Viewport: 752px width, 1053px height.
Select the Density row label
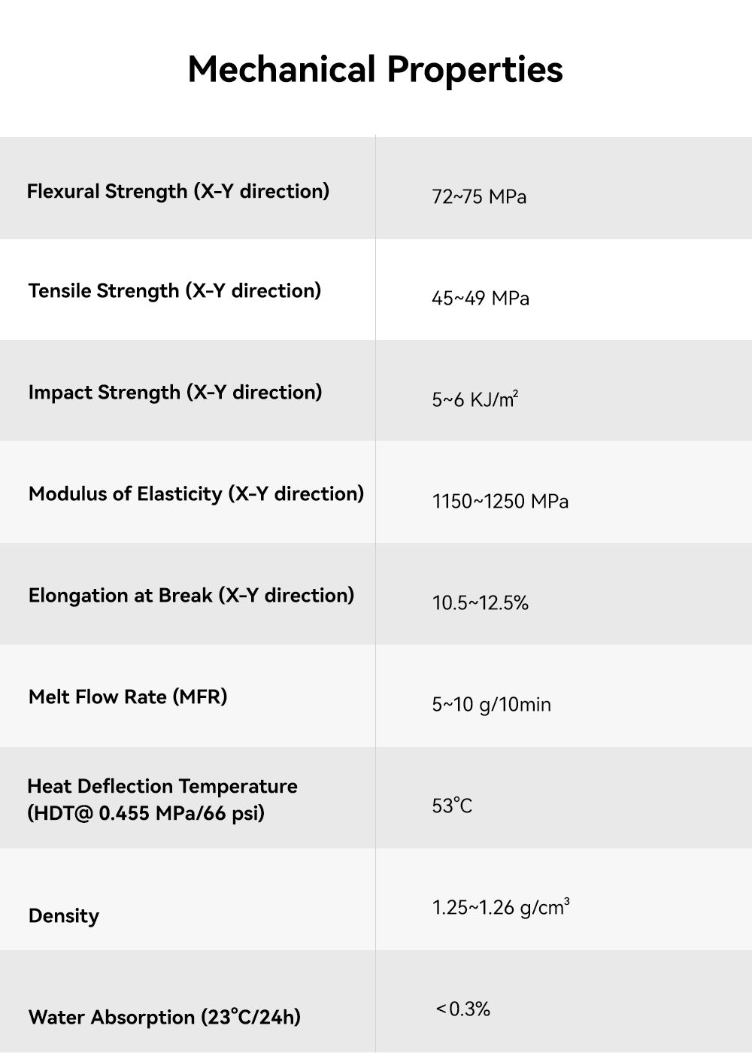click(x=64, y=916)
